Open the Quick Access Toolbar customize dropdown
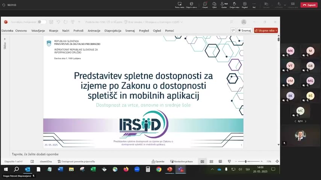Screen dimensions: 321x180 [79, 22]
